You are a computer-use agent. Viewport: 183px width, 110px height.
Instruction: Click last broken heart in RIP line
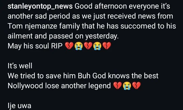click(x=107, y=46)
